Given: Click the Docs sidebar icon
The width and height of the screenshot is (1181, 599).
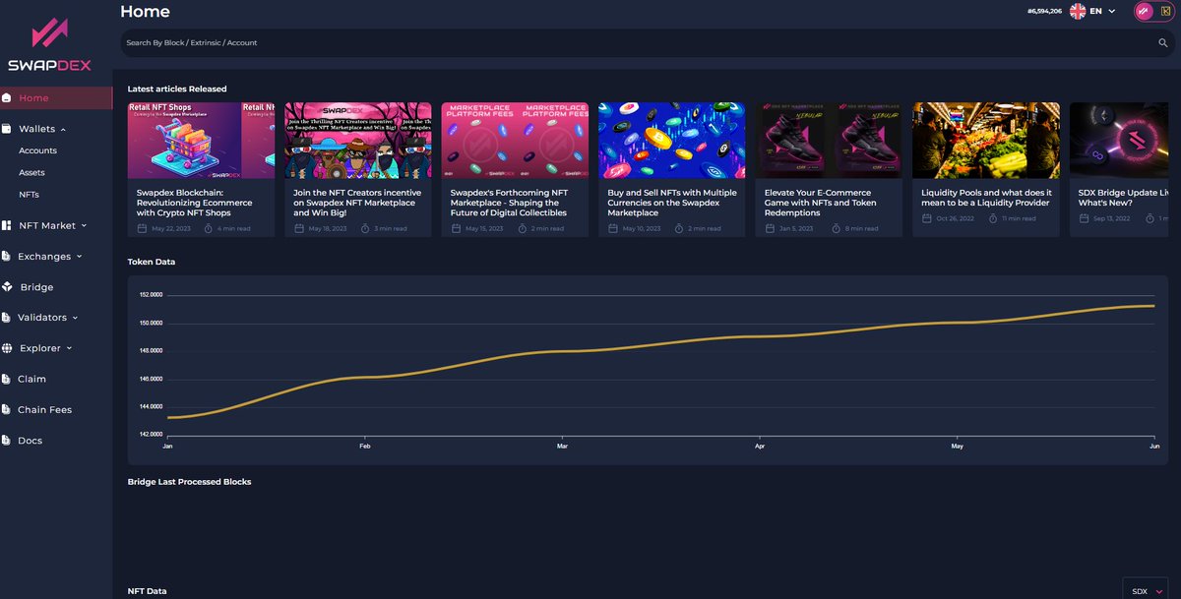Looking at the screenshot, I should (7, 440).
